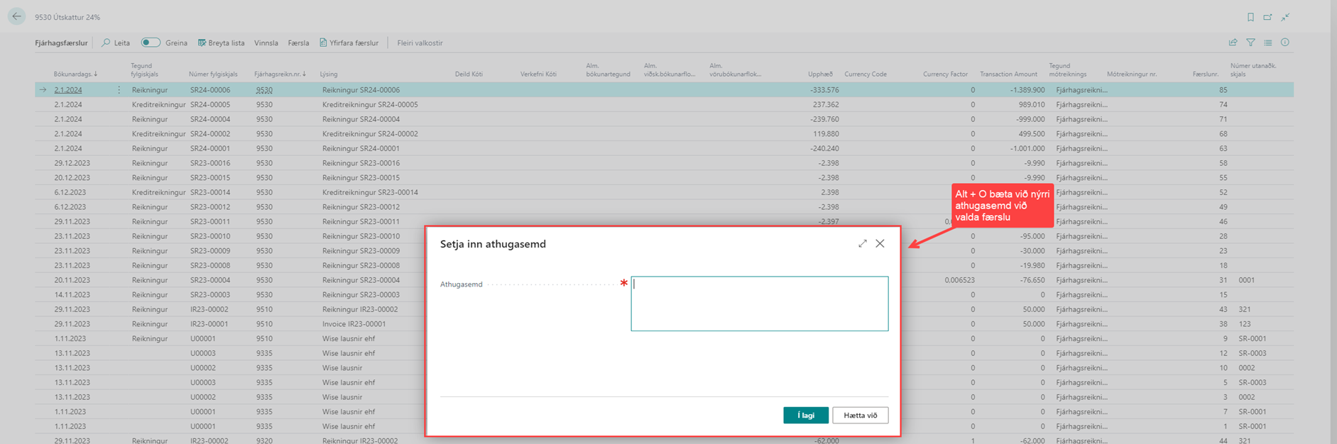Sort by Bókunardags. column header
Screen dimensions: 1337x444
click(75, 74)
